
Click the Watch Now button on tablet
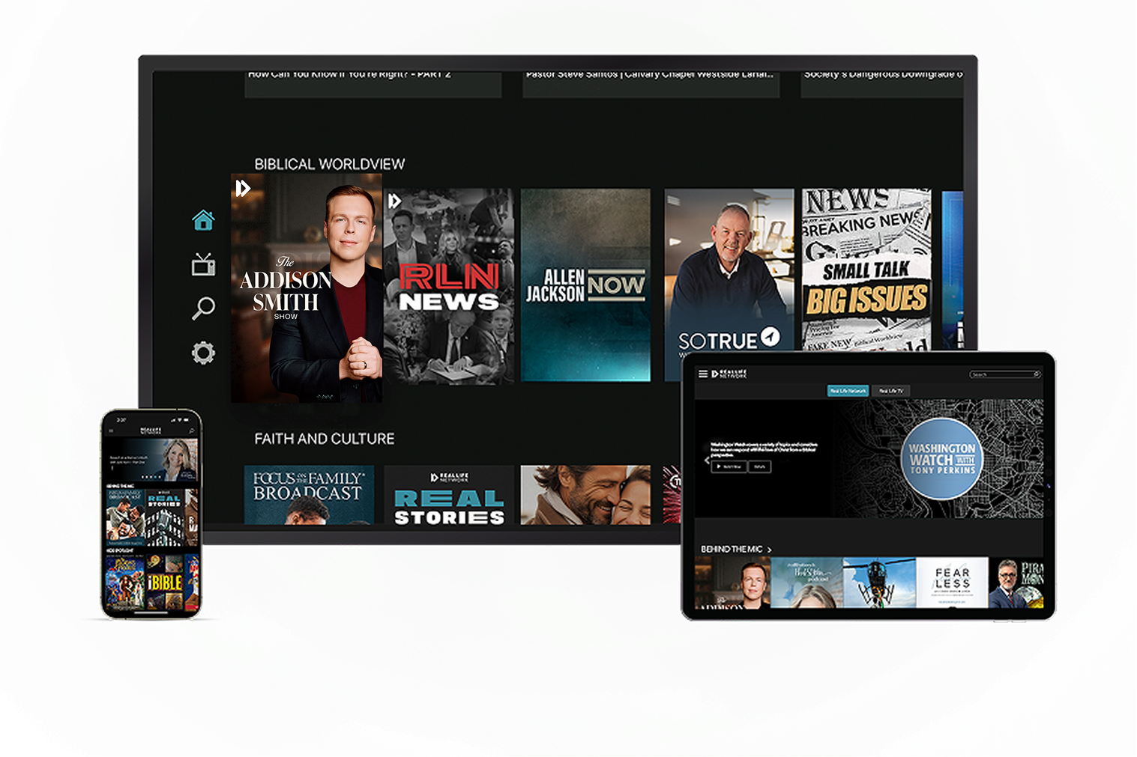point(729,466)
